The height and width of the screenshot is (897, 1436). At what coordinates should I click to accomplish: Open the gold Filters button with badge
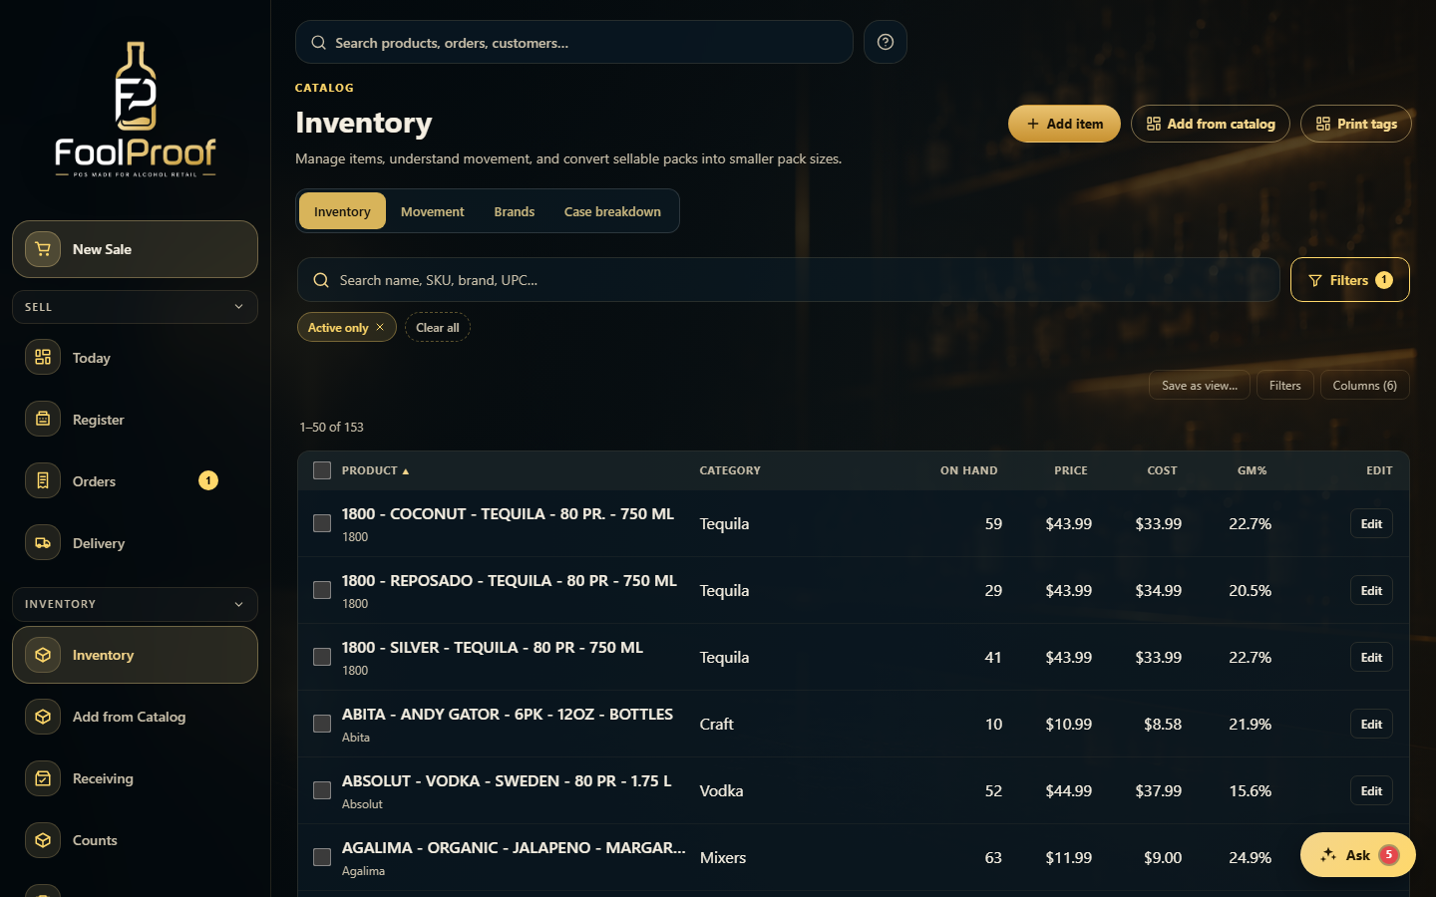[1349, 280]
